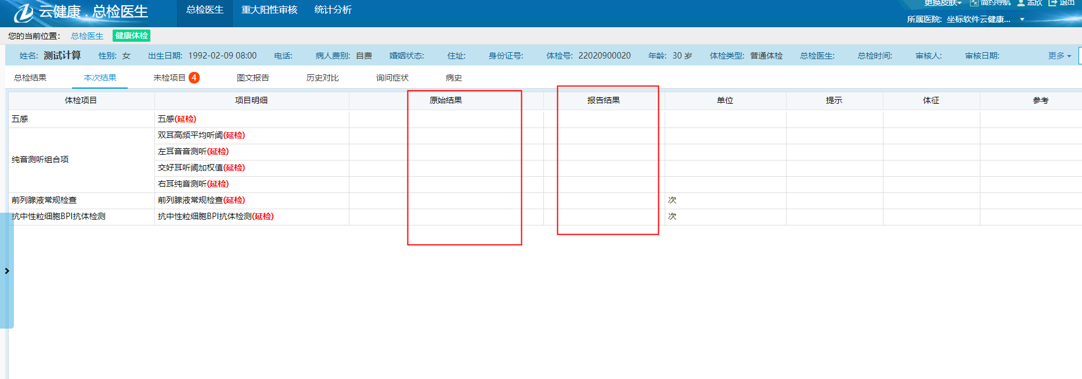Click the 体征 column header
Image resolution: width=1082 pixels, height=379 pixels.
931,100
